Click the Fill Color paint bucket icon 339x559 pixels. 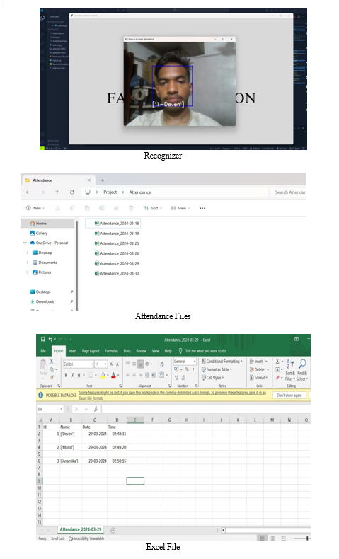[x=103, y=375]
